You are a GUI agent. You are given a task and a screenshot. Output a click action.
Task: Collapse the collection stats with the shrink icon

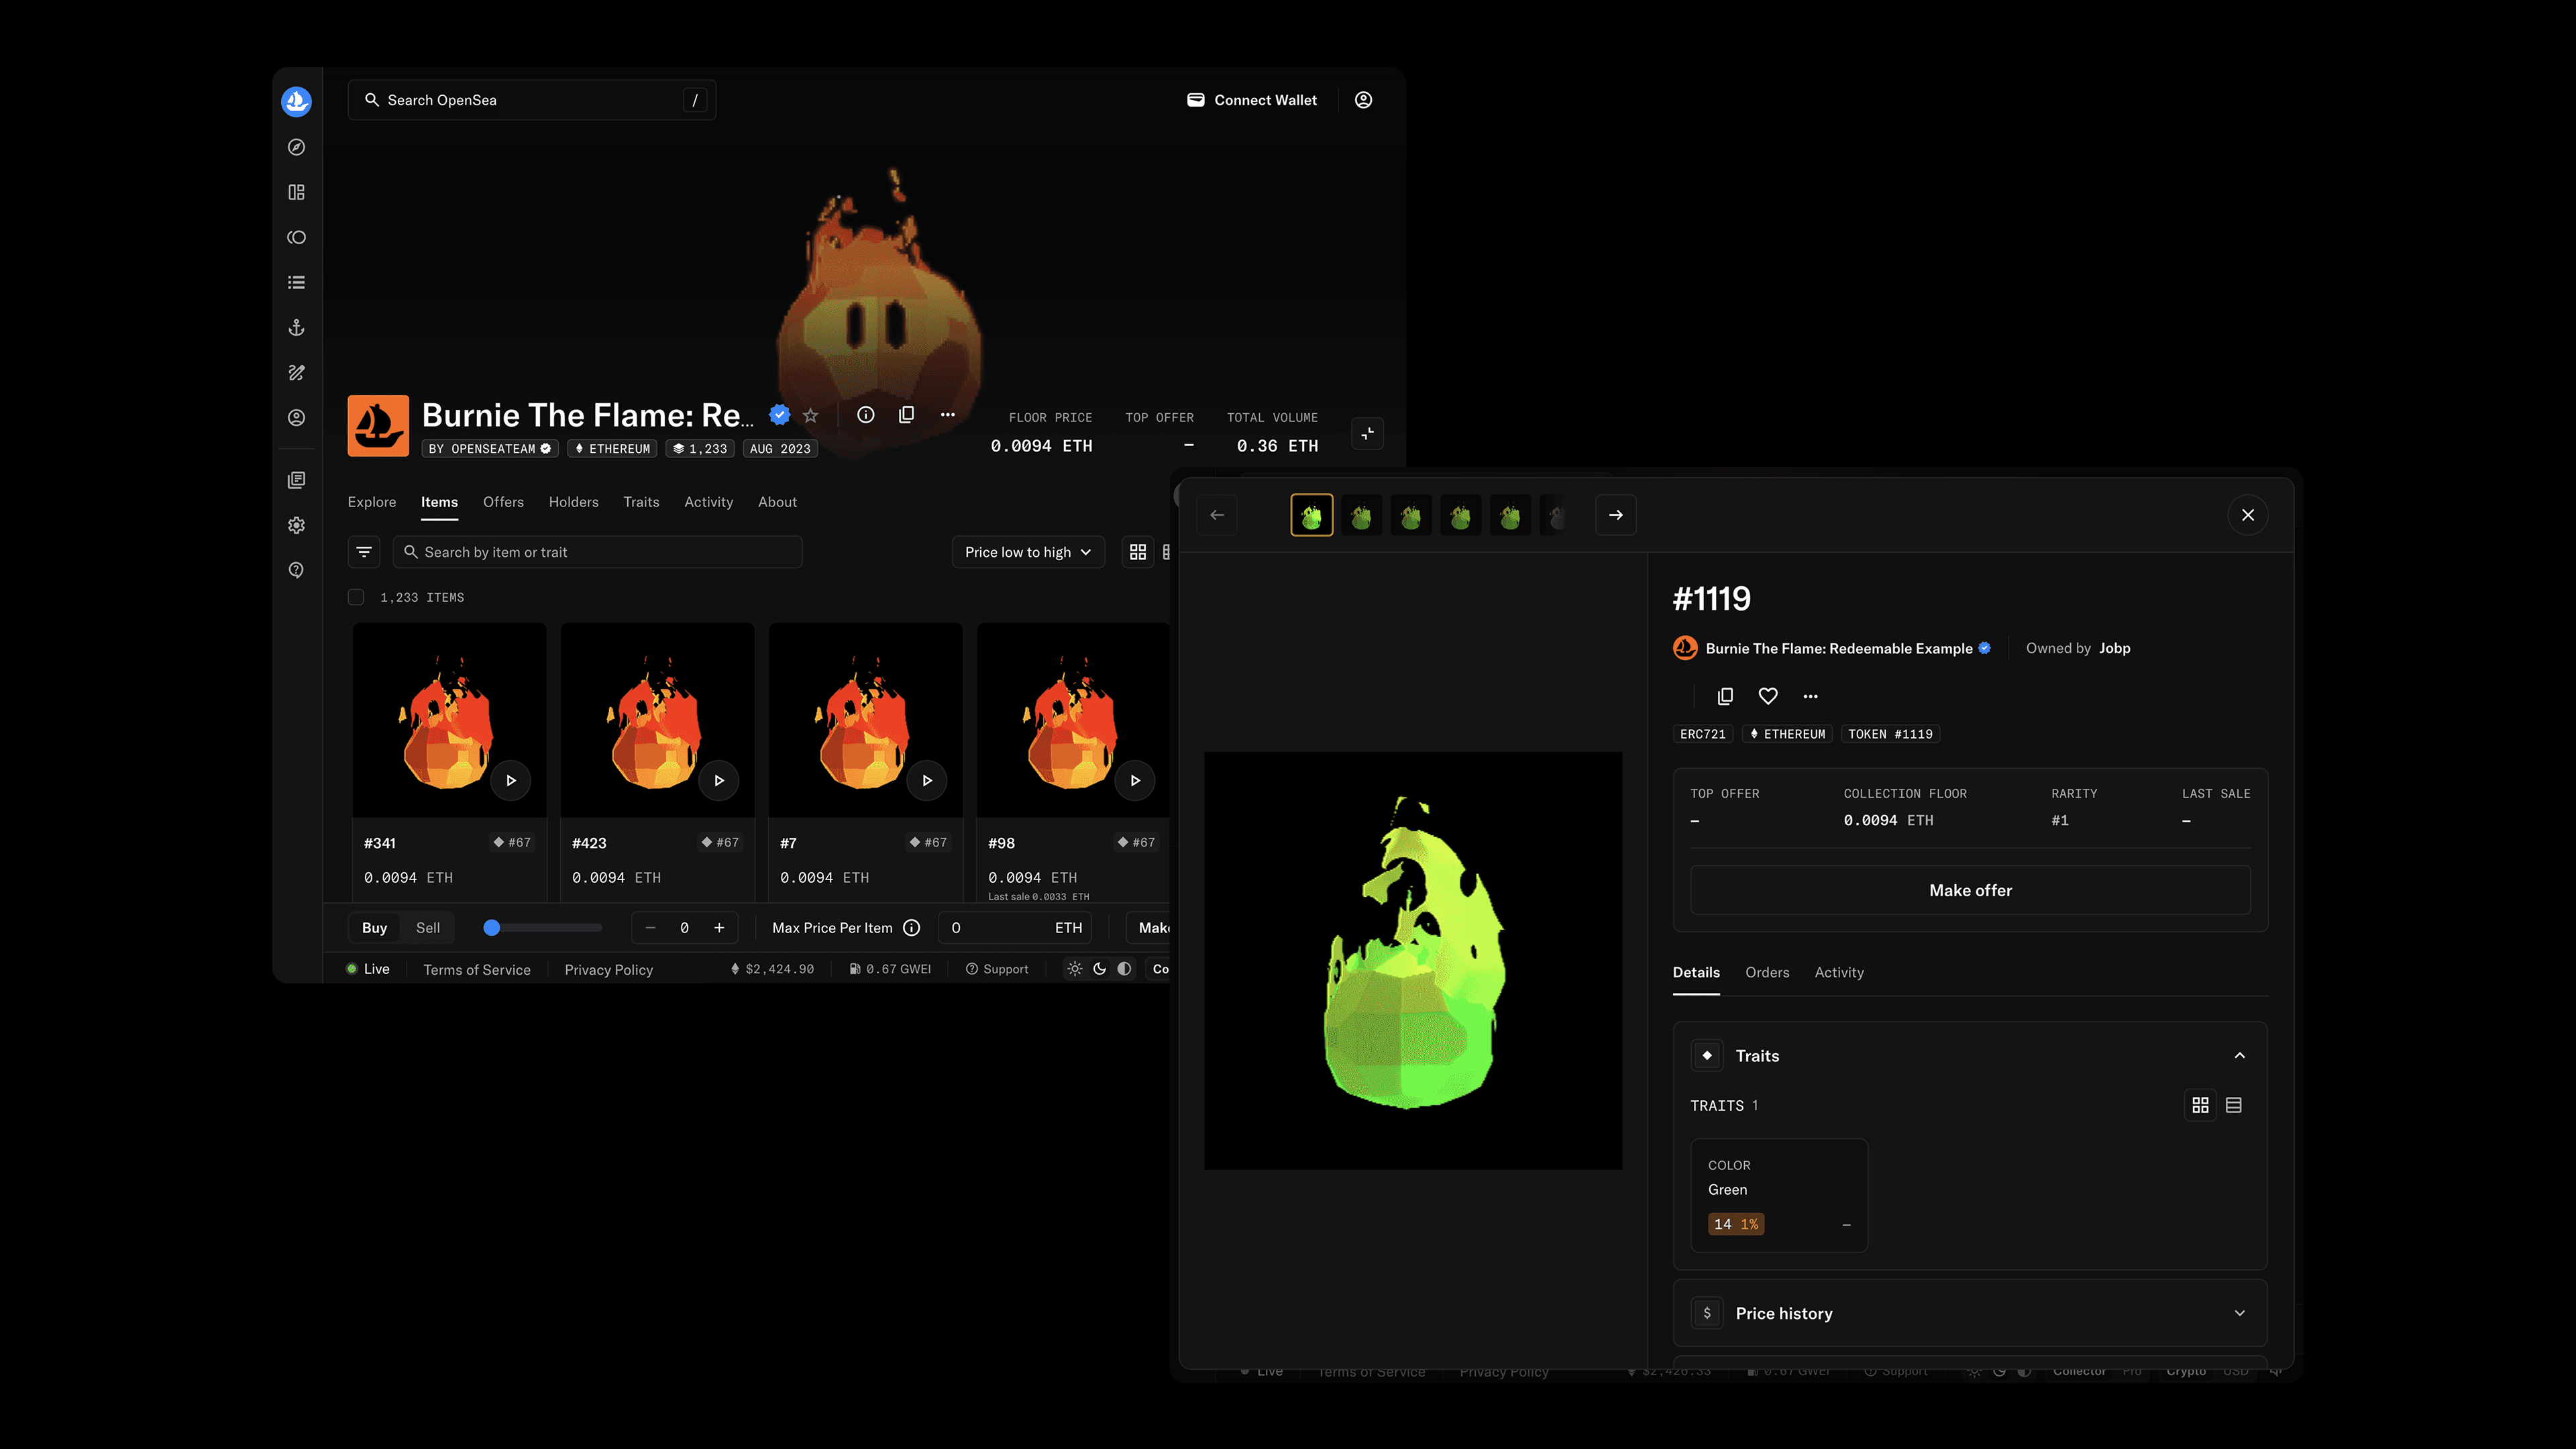(x=1367, y=434)
